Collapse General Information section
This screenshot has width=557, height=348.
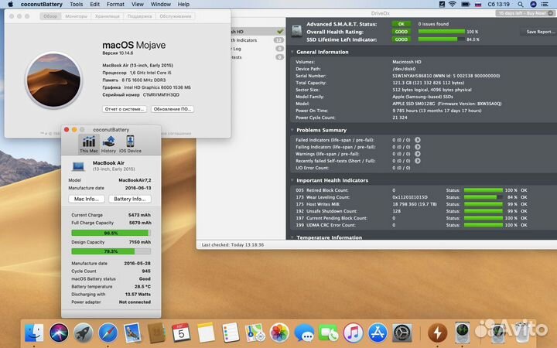(292, 52)
